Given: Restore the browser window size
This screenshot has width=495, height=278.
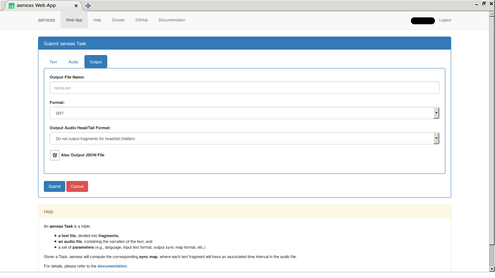Looking at the screenshot, I should pos(484,4).
